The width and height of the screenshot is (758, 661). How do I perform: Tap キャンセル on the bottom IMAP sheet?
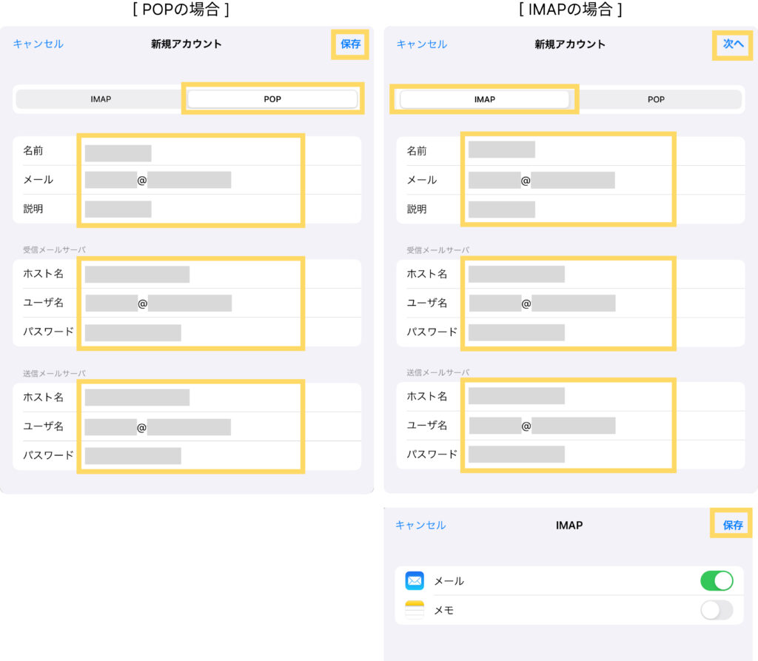(420, 525)
